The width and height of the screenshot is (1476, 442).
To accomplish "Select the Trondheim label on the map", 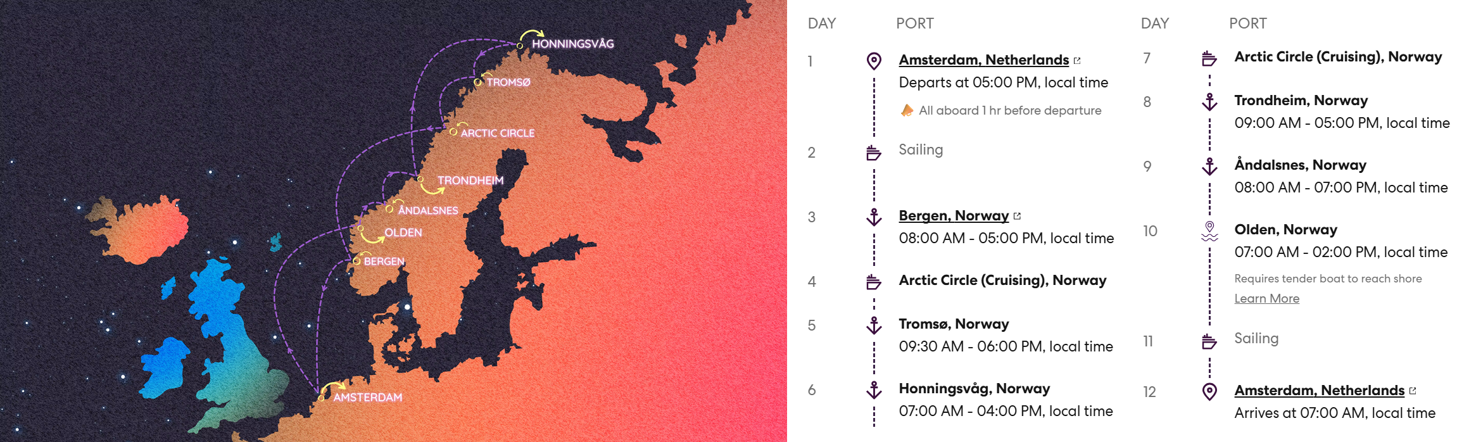I will point(470,180).
